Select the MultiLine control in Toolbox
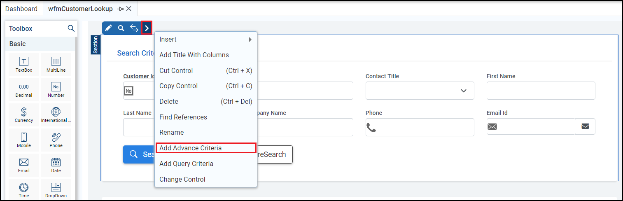Image resolution: width=623 pixels, height=201 pixels. 56,65
